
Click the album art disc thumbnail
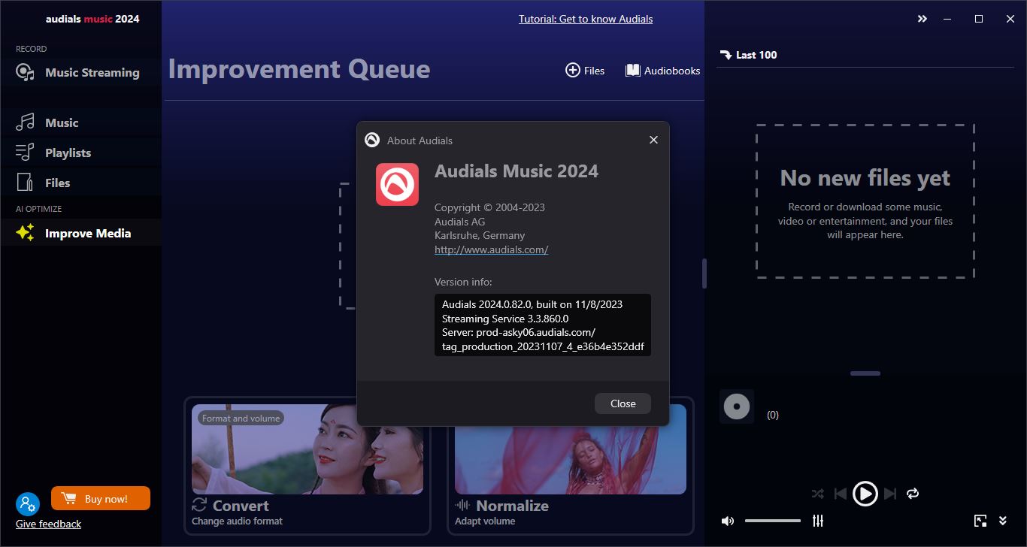(737, 406)
